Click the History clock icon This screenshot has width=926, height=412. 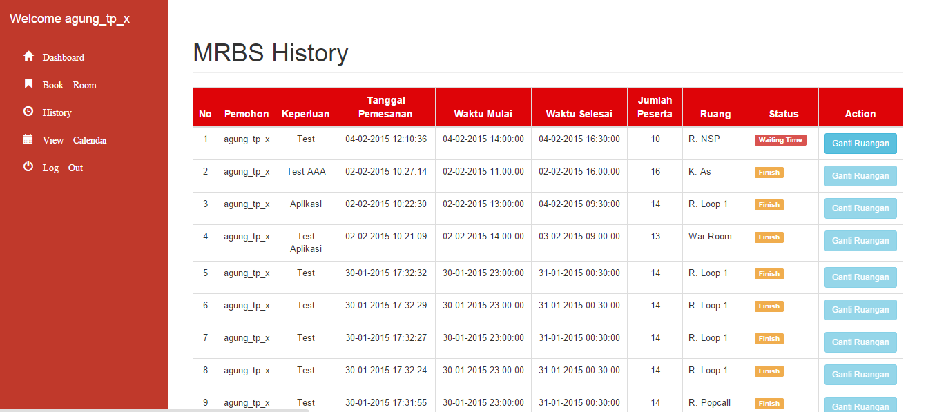[28, 111]
